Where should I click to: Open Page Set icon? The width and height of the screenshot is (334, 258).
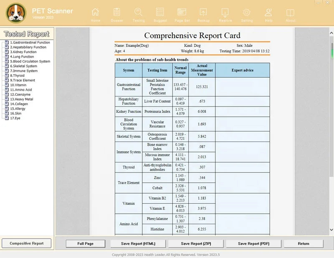[x=182, y=12]
